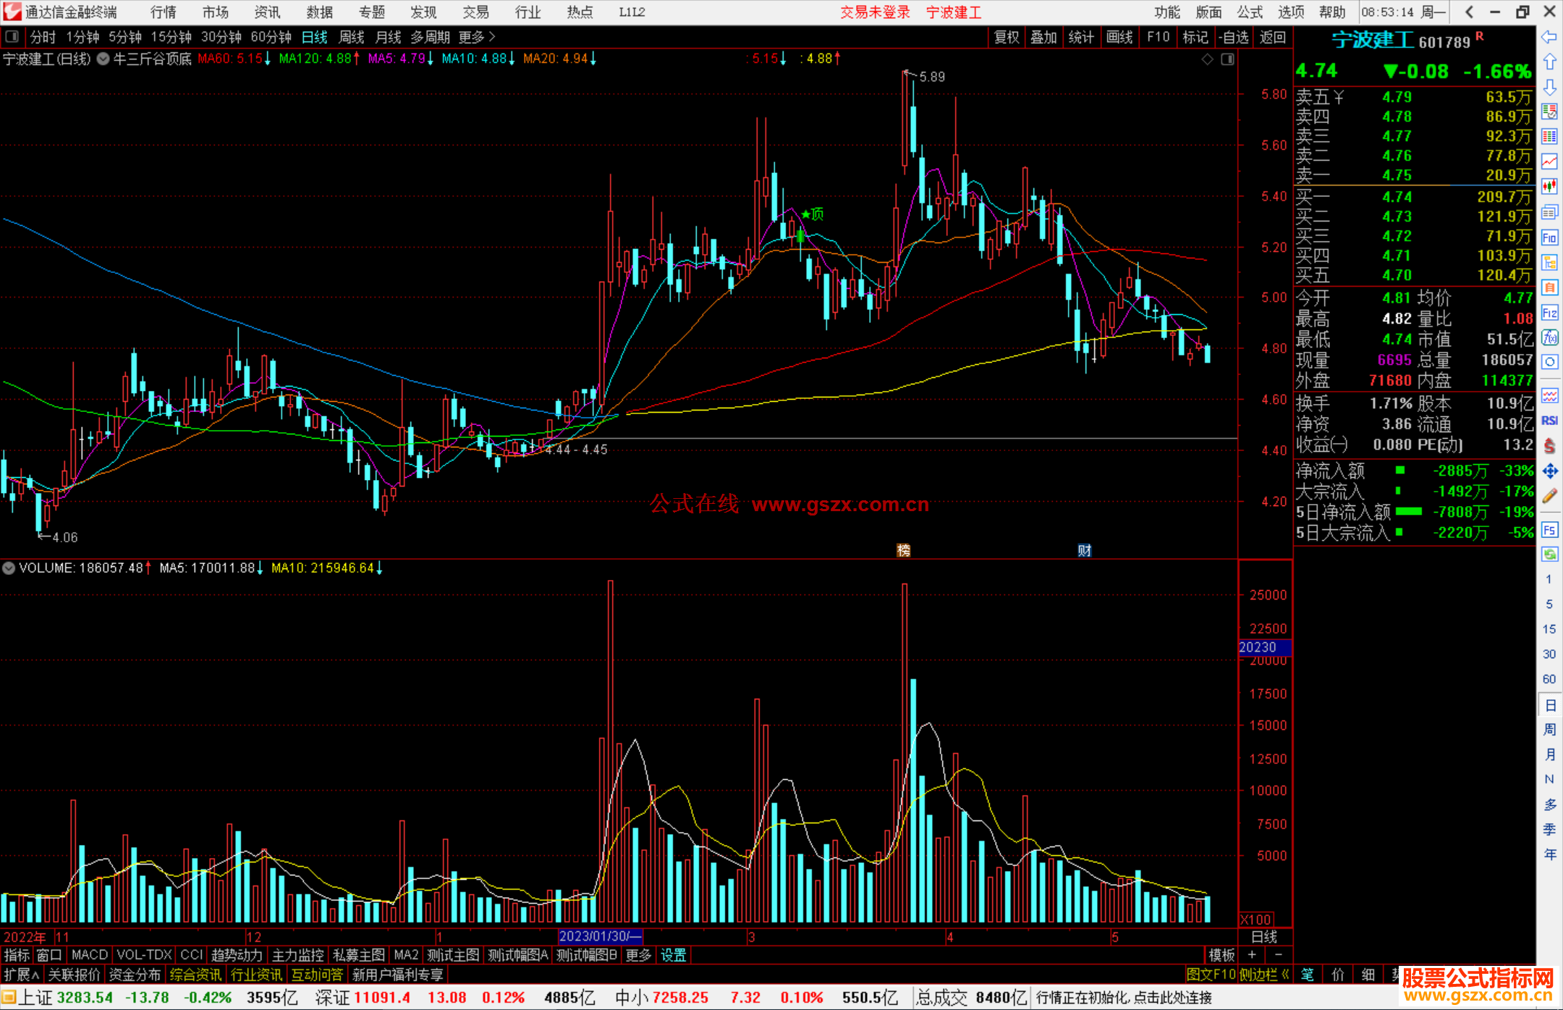The height and width of the screenshot is (1010, 1563).
Task: Switch to the 周线 weekly tab
Action: (x=351, y=37)
